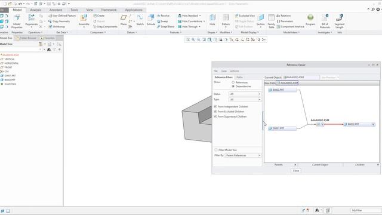
Task: Uncheck From Independent Children
Action: point(215,106)
